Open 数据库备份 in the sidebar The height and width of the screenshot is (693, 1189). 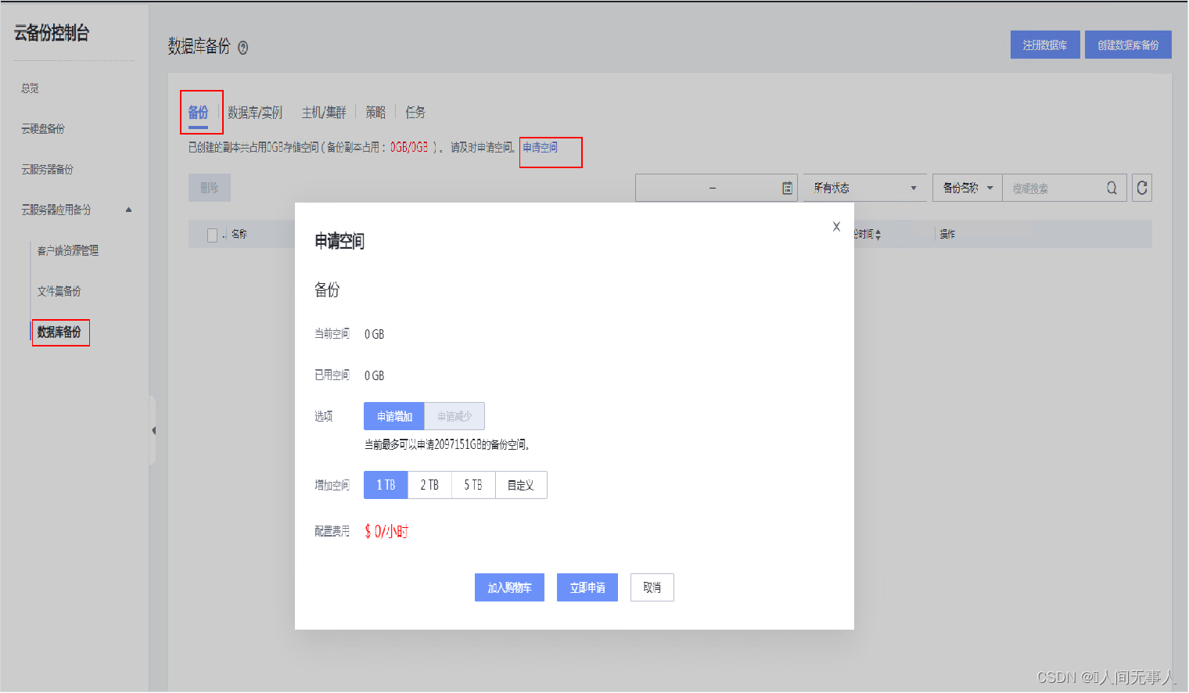click(x=59, y=332)
